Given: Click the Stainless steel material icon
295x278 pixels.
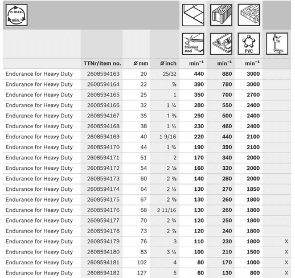Looking at the screenshot, I should pyautogui.click(x=193, y=44).
